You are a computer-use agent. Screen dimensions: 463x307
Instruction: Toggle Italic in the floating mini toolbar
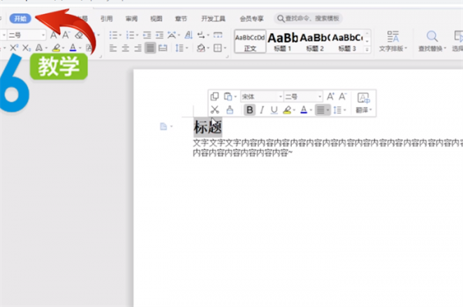[262, 110]
